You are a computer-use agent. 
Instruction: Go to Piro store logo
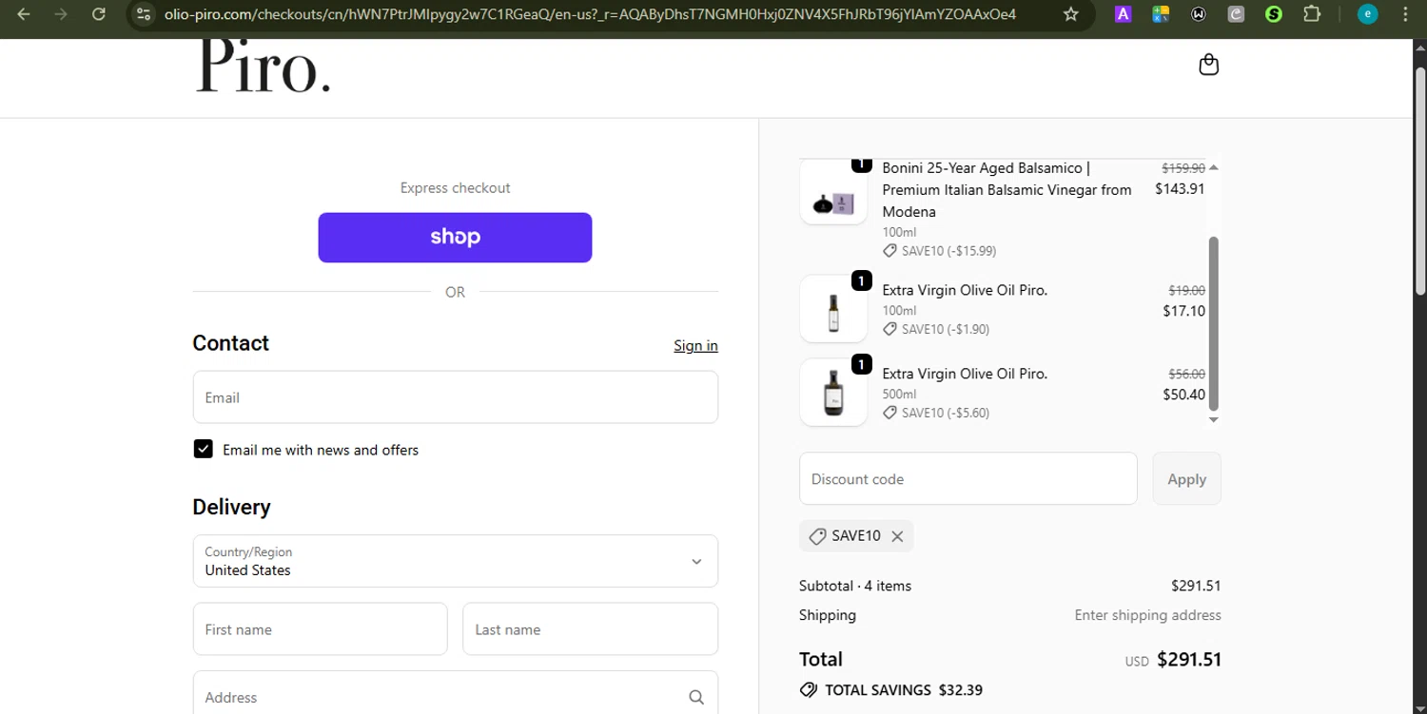coord(264,68)
